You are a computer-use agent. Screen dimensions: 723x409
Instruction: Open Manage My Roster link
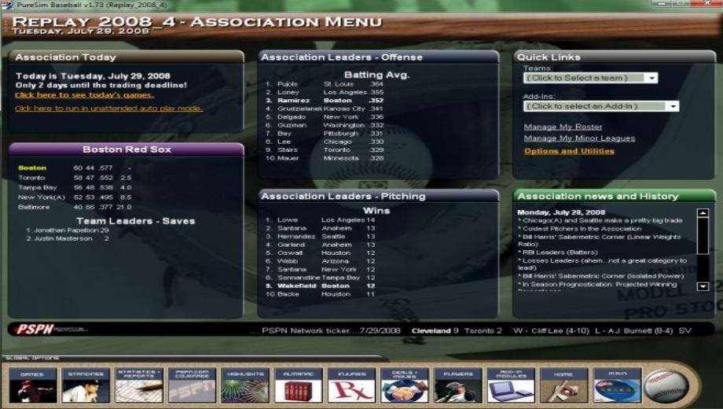(563, 127)
